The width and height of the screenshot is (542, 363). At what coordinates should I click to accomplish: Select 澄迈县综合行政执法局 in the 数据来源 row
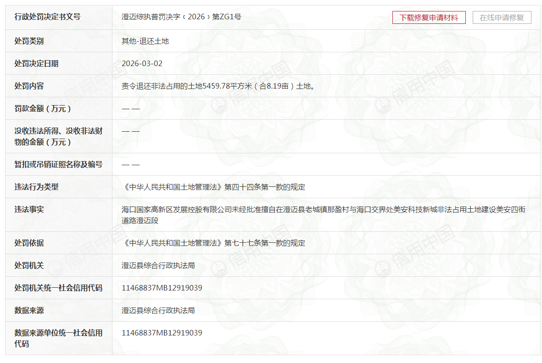coord(158,311)
